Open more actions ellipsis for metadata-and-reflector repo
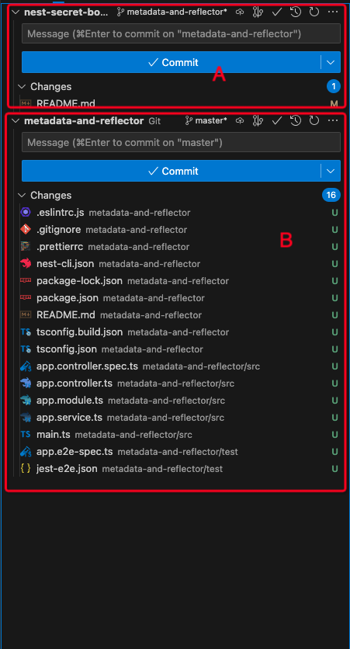 333,121
